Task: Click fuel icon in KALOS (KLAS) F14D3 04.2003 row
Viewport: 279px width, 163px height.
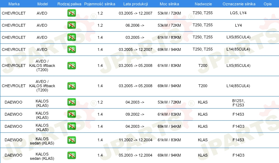Action: (x=71, y=126)
